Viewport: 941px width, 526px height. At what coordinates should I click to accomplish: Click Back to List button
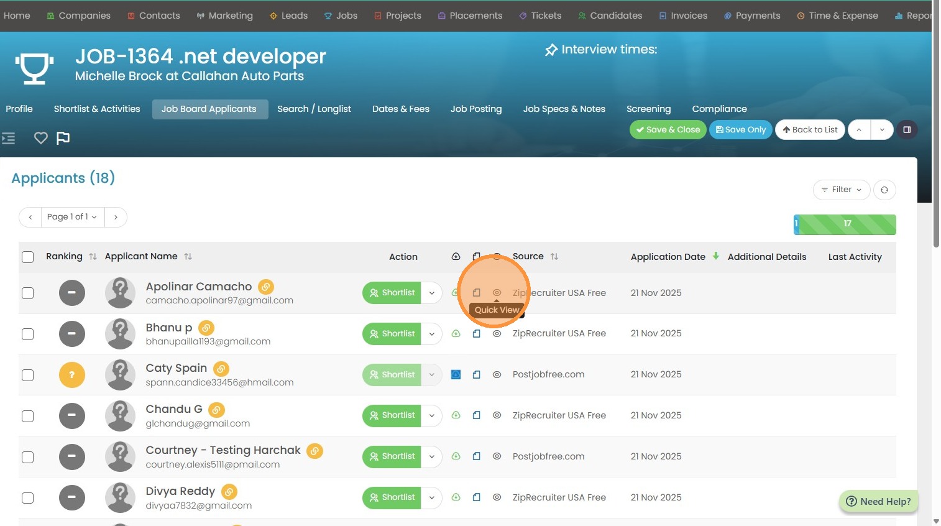point(810,129)
